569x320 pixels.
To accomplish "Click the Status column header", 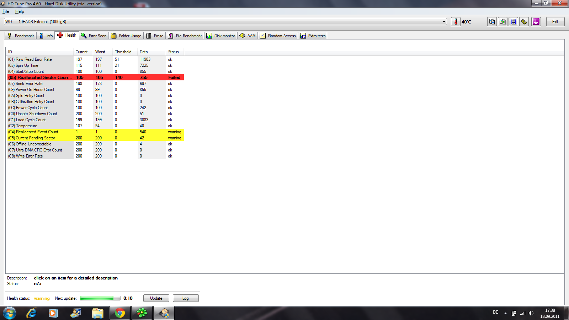I will click(175, 52).
